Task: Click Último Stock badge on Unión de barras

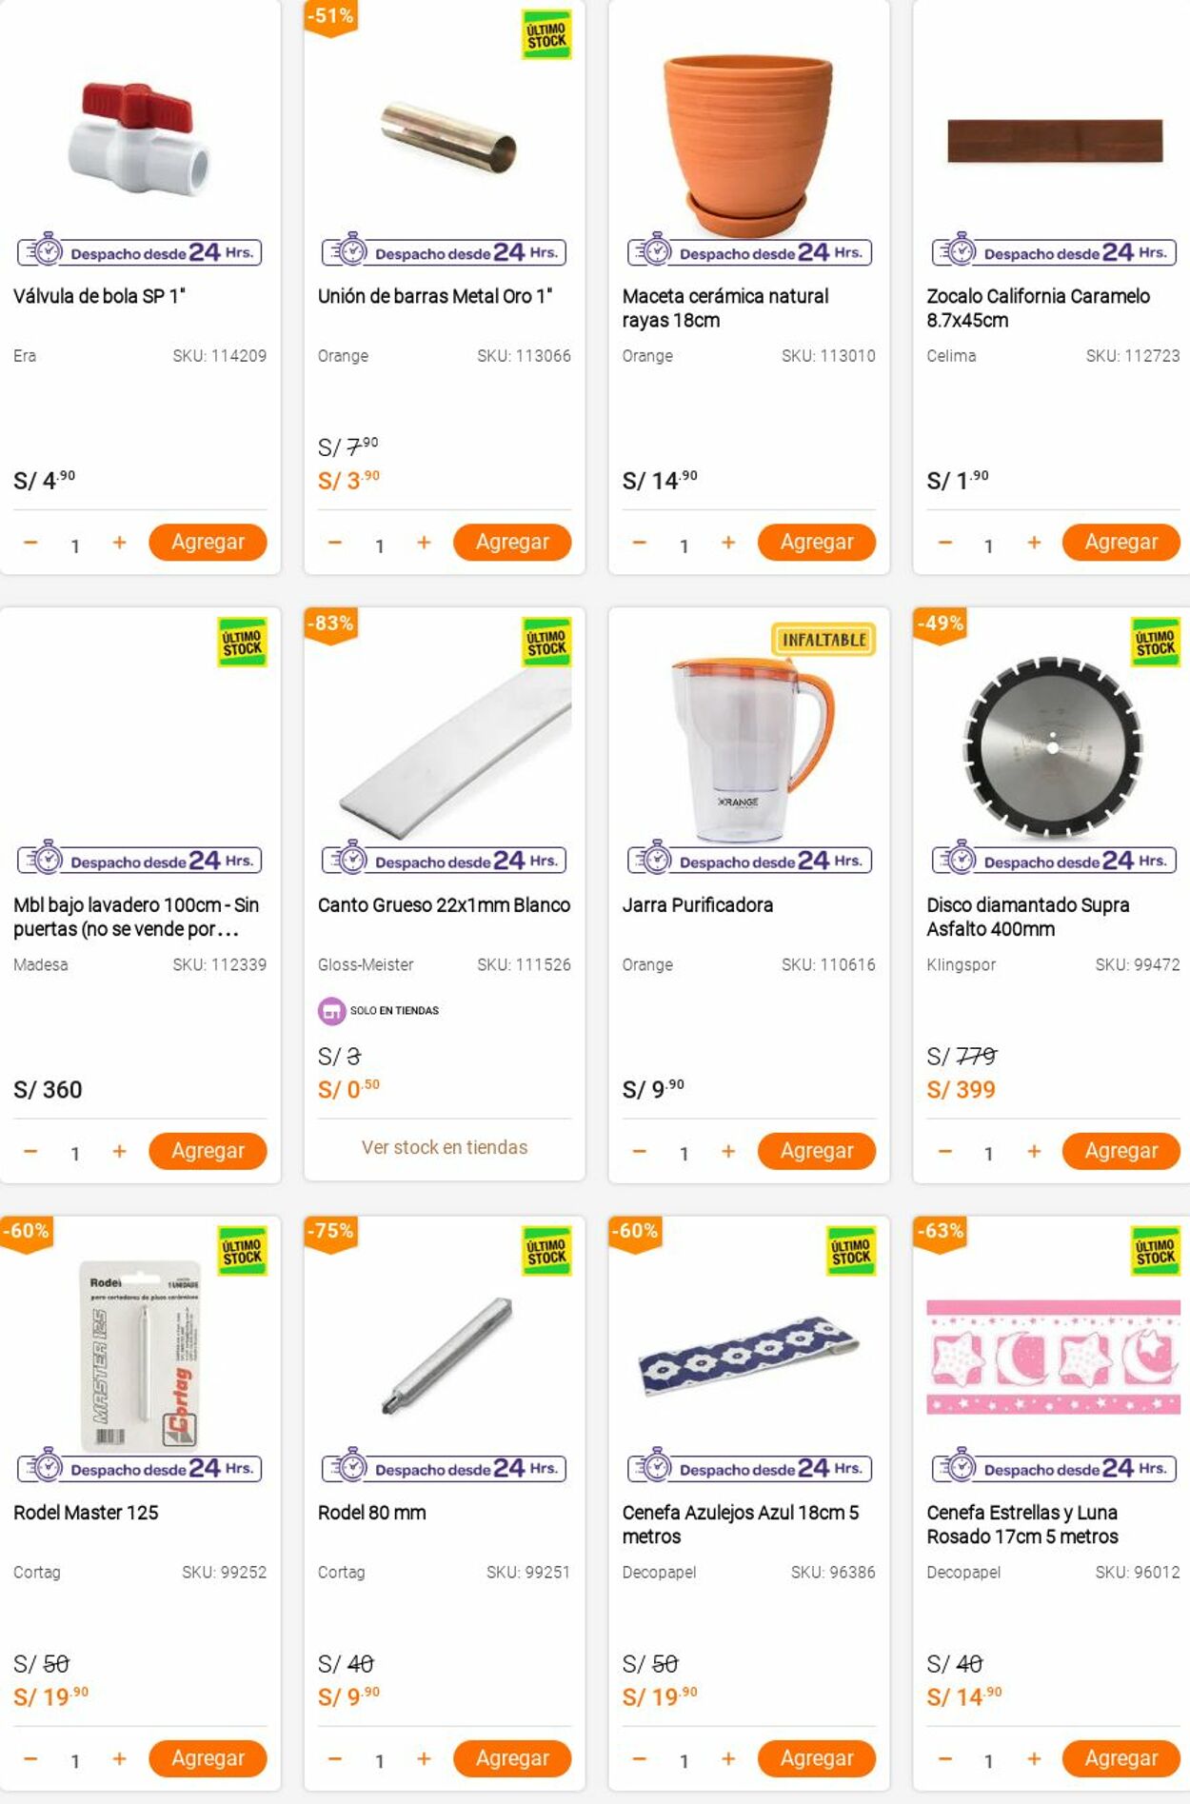Action: [x=546, y=35]
